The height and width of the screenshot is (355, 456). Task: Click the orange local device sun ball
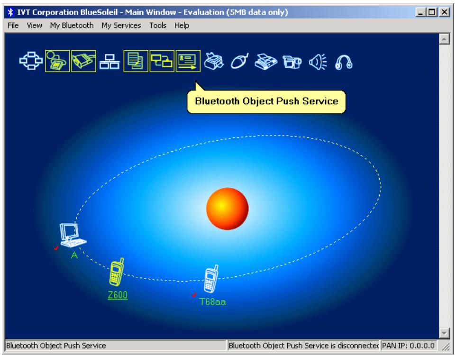point(228,209)
